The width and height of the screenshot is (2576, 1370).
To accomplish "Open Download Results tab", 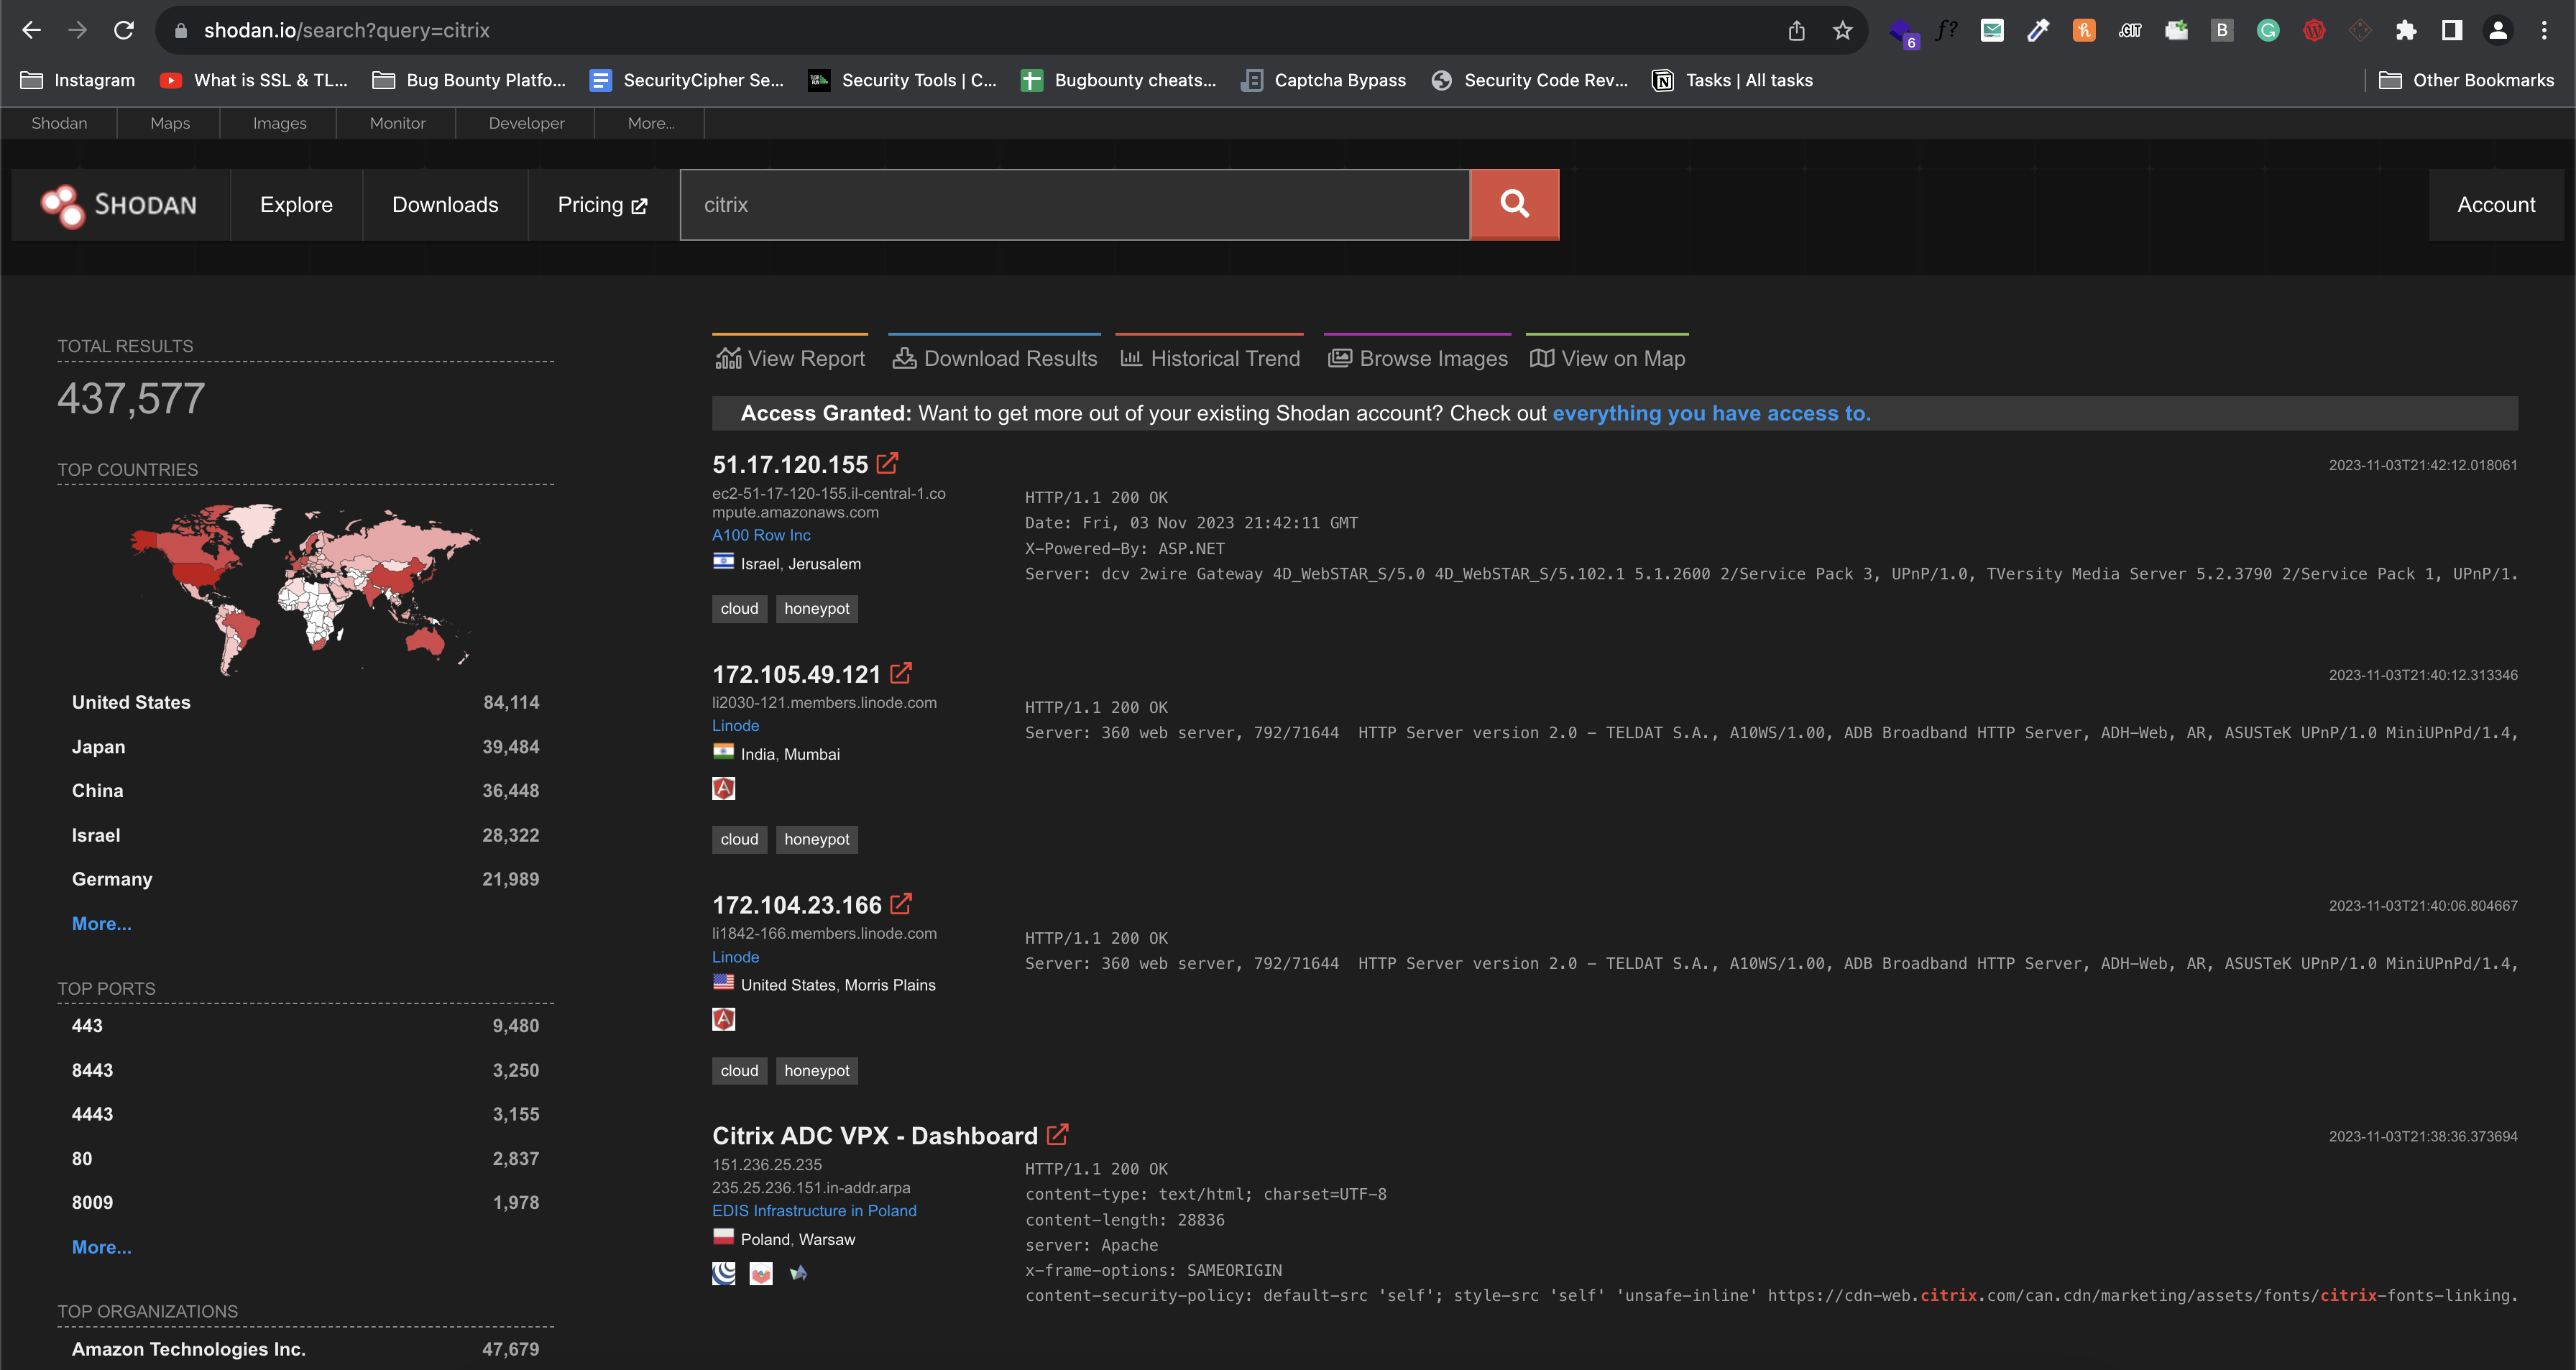I will (x=994, y=358).
